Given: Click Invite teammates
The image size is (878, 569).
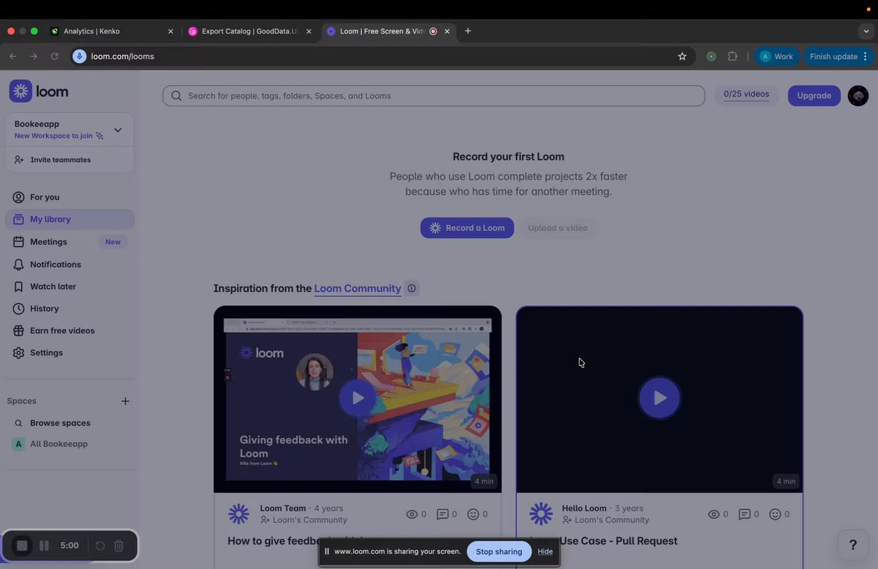Looking at the screenshot, I should tap(60, 160).
